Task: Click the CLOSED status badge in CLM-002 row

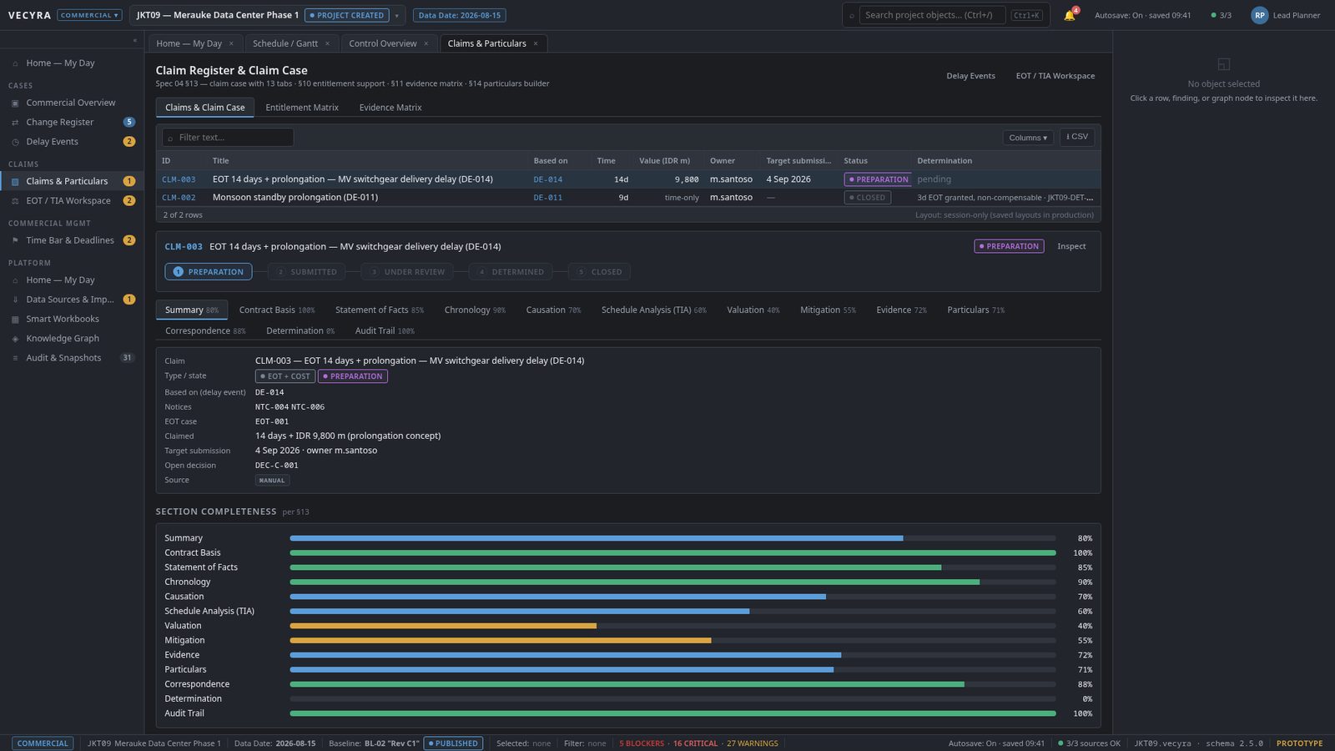Action: click(x=868, y=198)
